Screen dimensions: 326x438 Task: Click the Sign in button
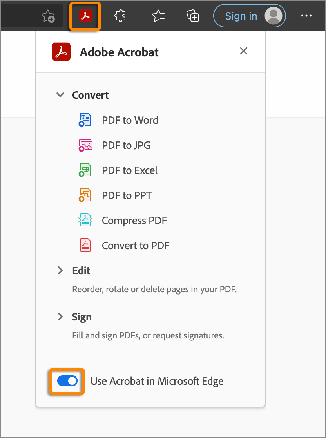point(241,16)
